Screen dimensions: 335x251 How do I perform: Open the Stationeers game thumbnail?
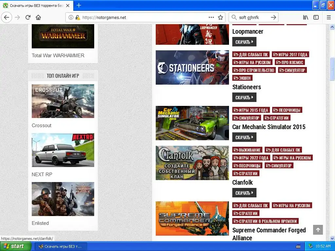(192, 67)
